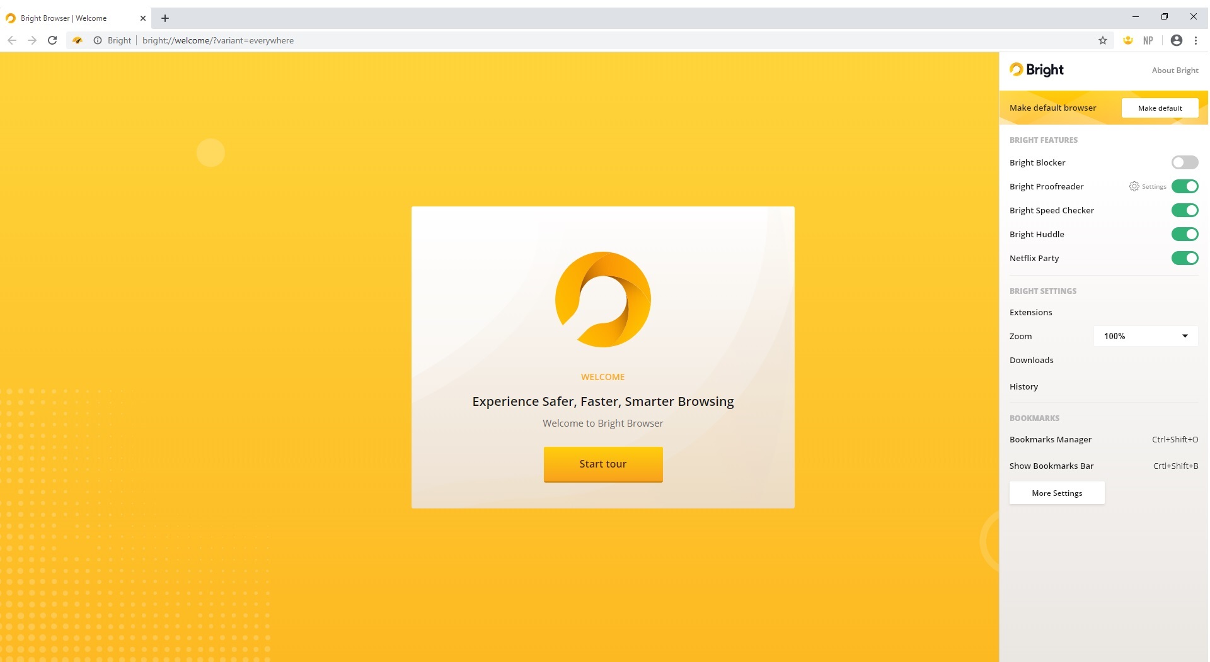The width and height of the screenshot is (1210, 662).
Task: Bookmark this page with the star icon
Action: (x=1102, y=40)
